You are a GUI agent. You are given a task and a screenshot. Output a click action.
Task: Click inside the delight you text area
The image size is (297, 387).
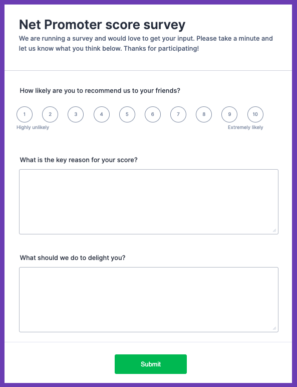(149, 300)
